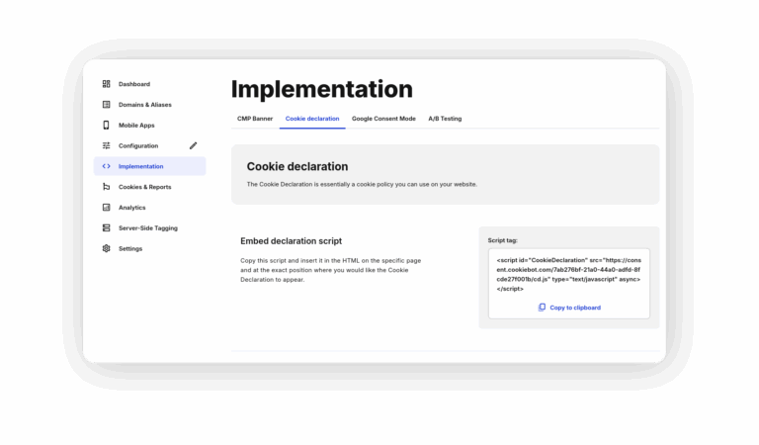Click the clipboard copy icon

[x=542, y=308]
